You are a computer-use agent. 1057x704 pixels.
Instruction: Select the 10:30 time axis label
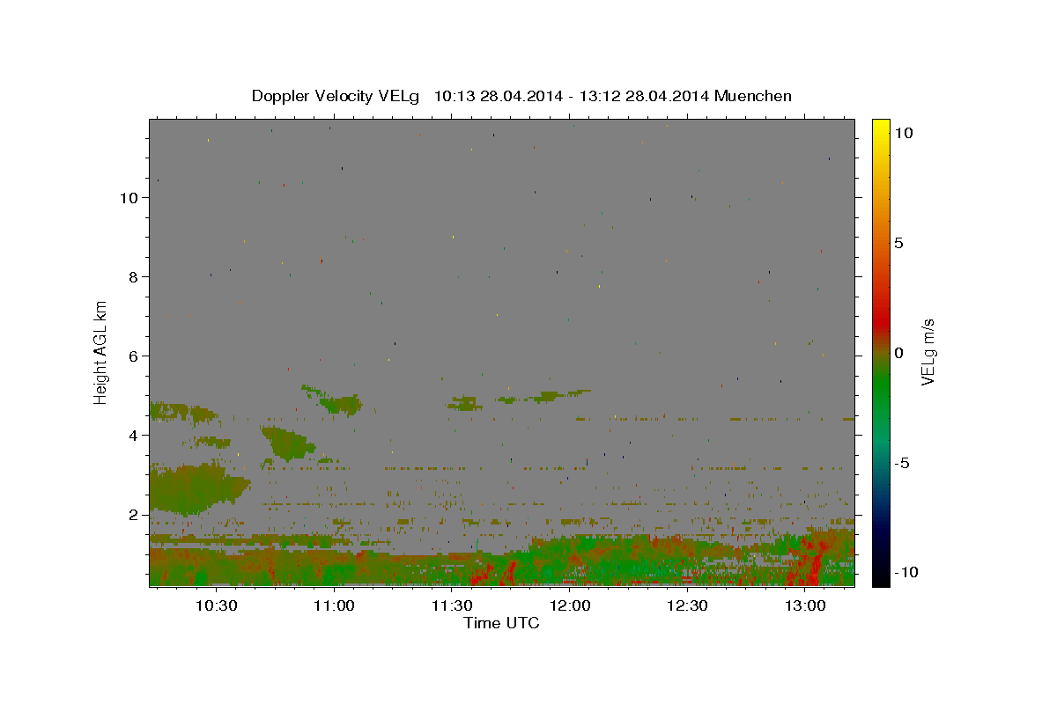[217, 606]
